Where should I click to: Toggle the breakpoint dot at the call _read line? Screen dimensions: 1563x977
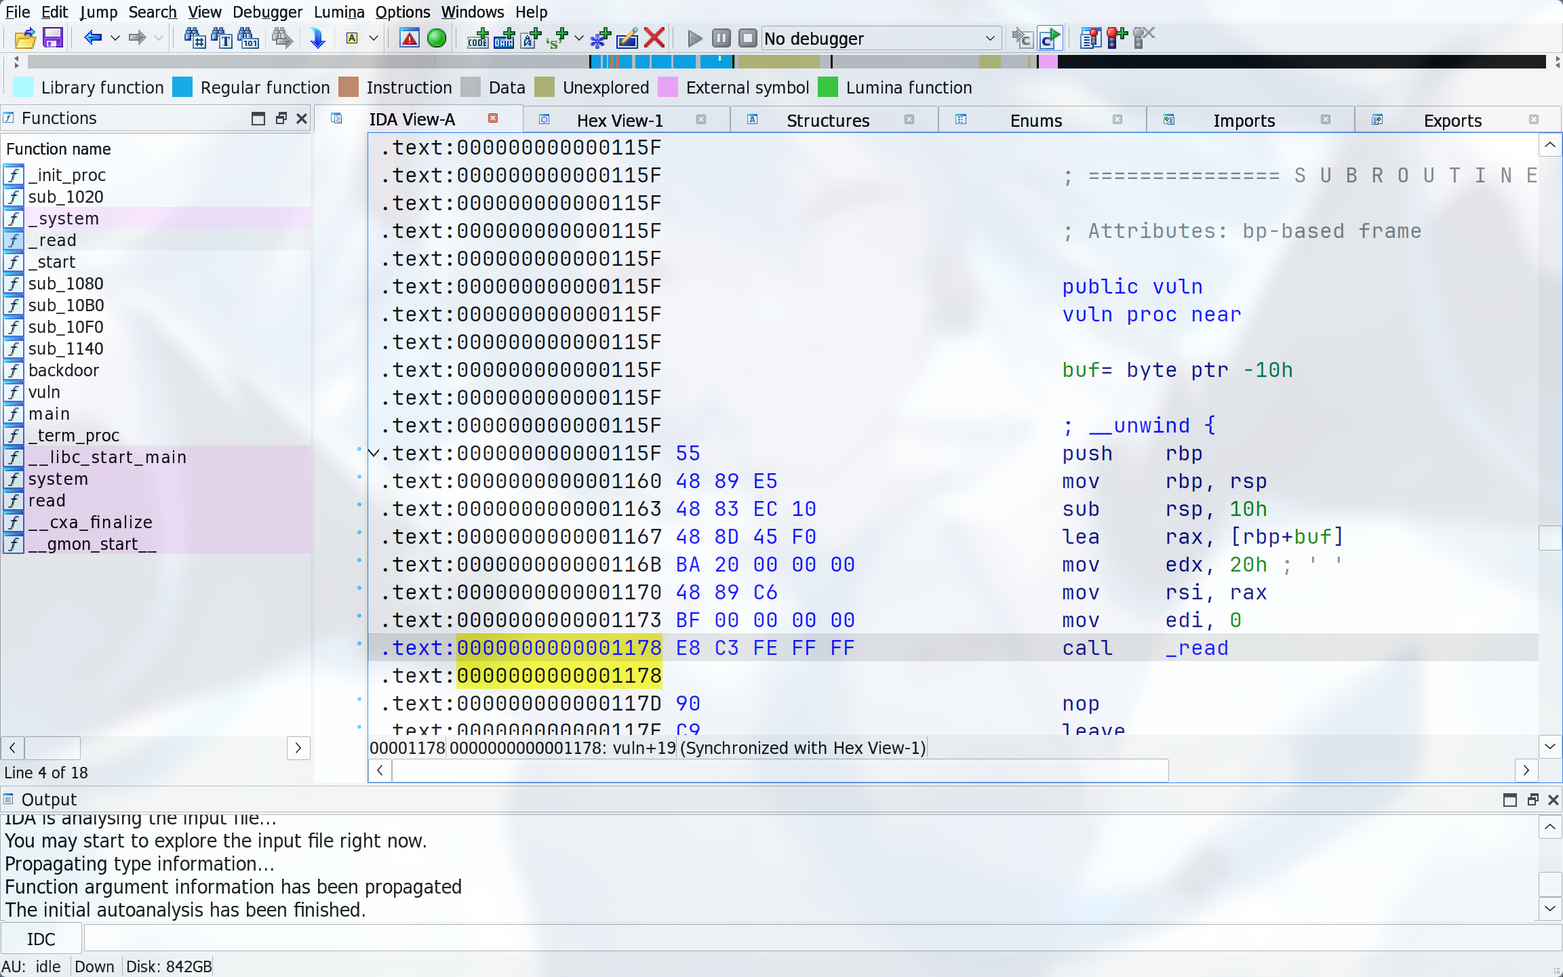[x=359, y=643]
